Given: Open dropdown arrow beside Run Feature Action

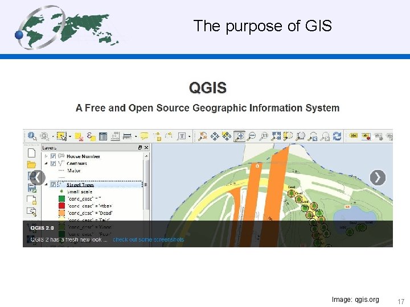Looking at the screenshot, I should 53,136.
